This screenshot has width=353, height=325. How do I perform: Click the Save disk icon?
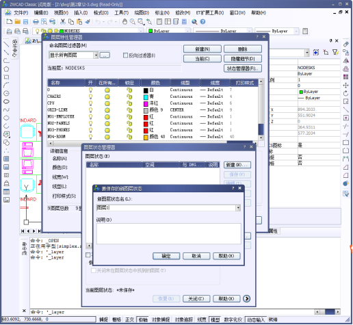pyautogui.click(x=25, y=22)
